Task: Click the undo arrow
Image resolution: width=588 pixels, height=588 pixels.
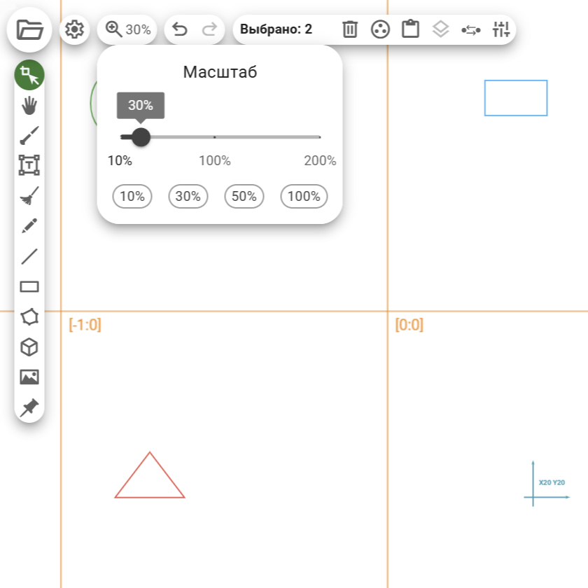Action: (180, 29)
